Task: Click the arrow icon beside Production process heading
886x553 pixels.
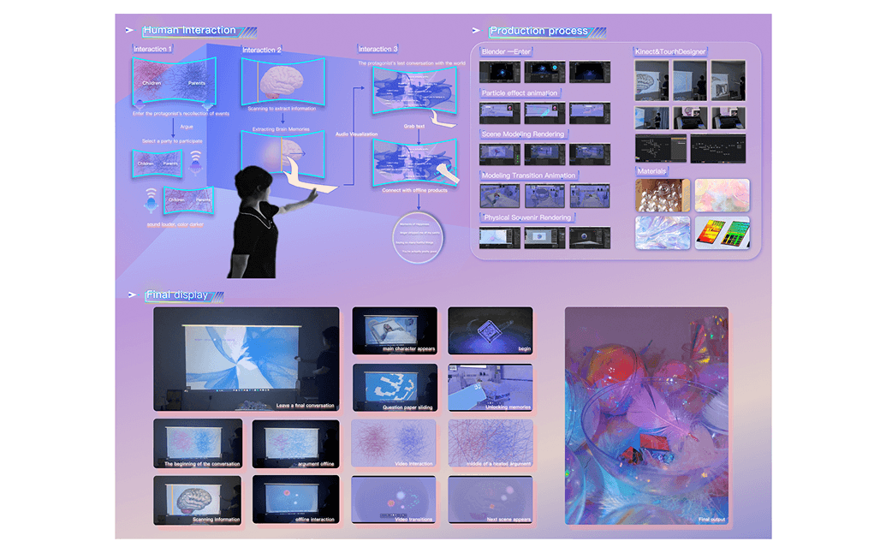Action: [x=476, y=31]
